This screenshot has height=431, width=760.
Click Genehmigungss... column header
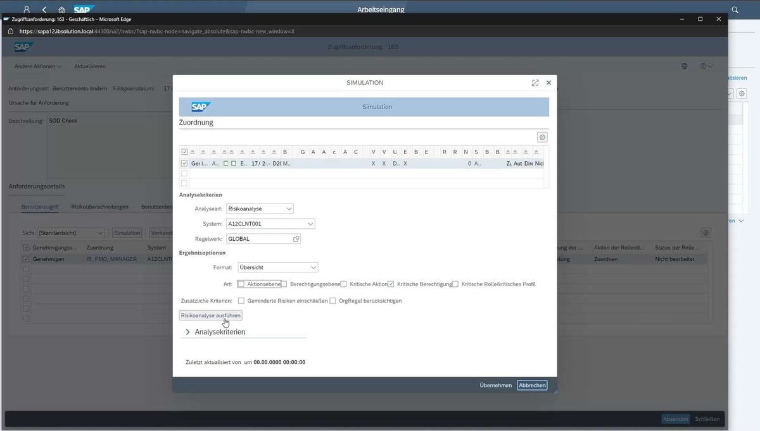(x=55, y=248)
